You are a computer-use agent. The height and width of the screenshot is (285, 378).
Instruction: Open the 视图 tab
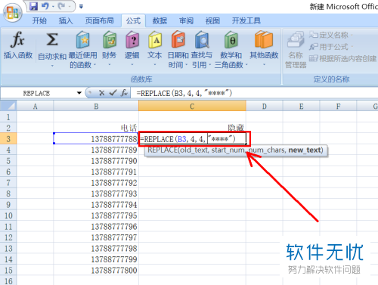[212, 20]
